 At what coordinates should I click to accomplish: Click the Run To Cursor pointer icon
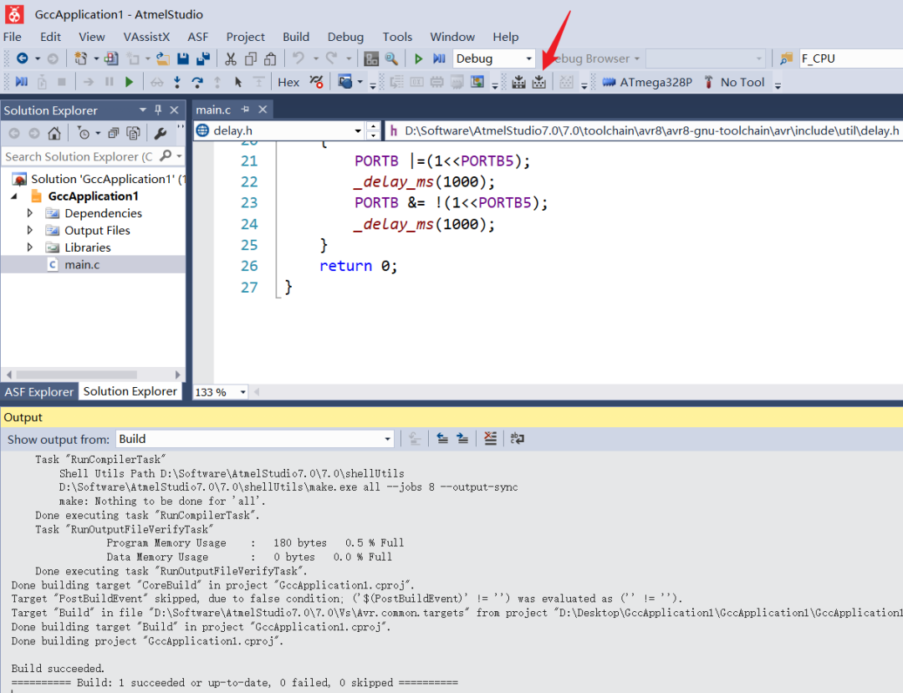point(237,82)
